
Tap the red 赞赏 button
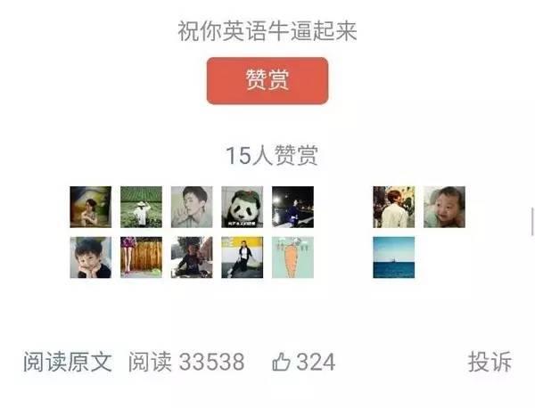[267, 81]
